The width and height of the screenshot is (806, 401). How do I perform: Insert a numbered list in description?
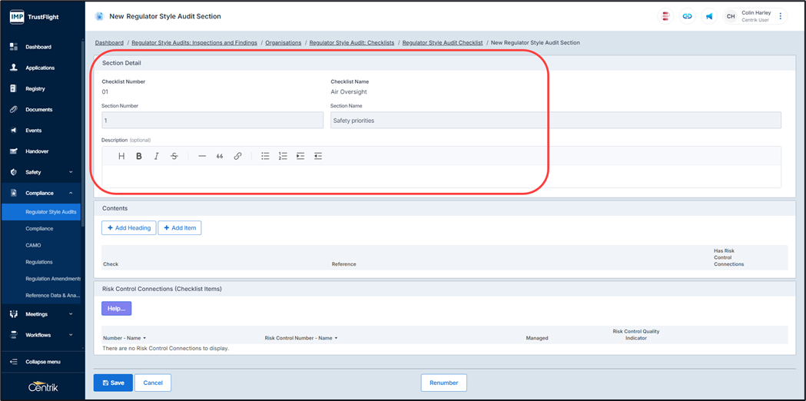click(x=283, y=156)
